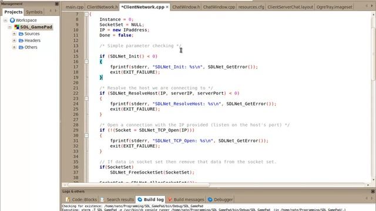The width and height of the screenshot is (376, 211).
Task: Expand the Sources folder
Action: (14, 34)
